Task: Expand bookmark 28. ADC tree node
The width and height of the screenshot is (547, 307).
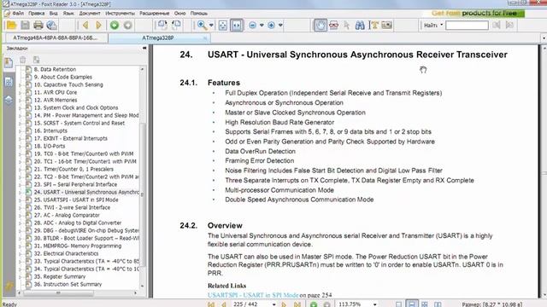Action: coord(21,223)
